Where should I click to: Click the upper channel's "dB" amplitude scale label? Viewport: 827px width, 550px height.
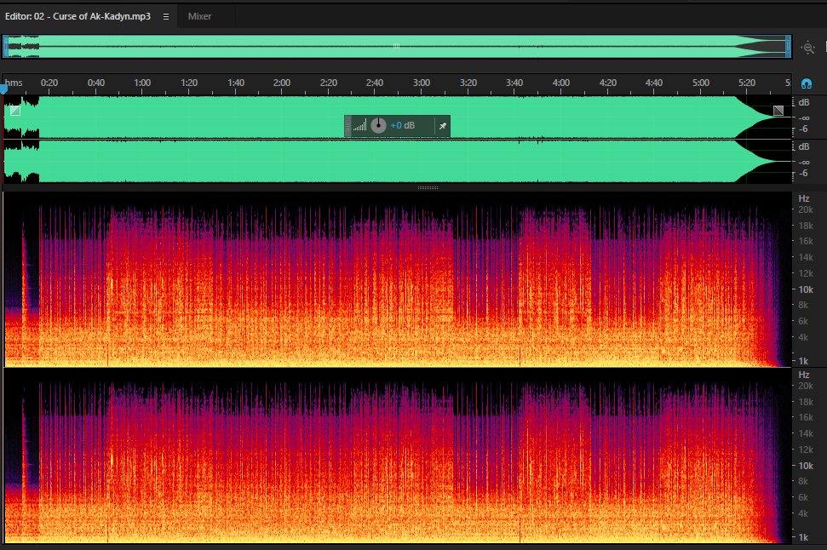click(x=804, y=102)
